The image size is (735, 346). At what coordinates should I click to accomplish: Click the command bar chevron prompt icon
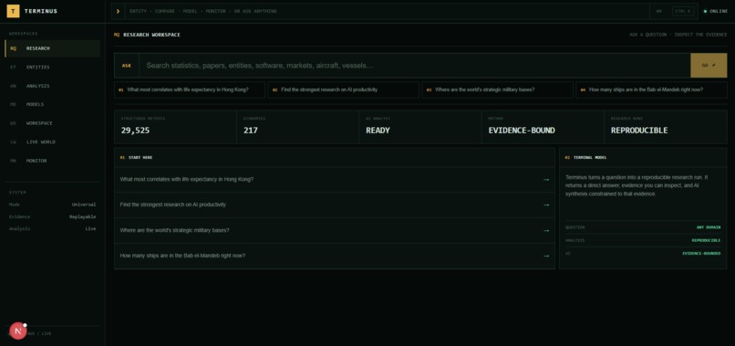118,11
